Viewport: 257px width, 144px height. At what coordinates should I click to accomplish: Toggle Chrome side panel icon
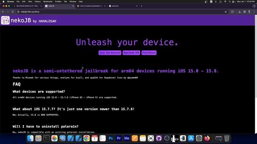tap(245, 12)
